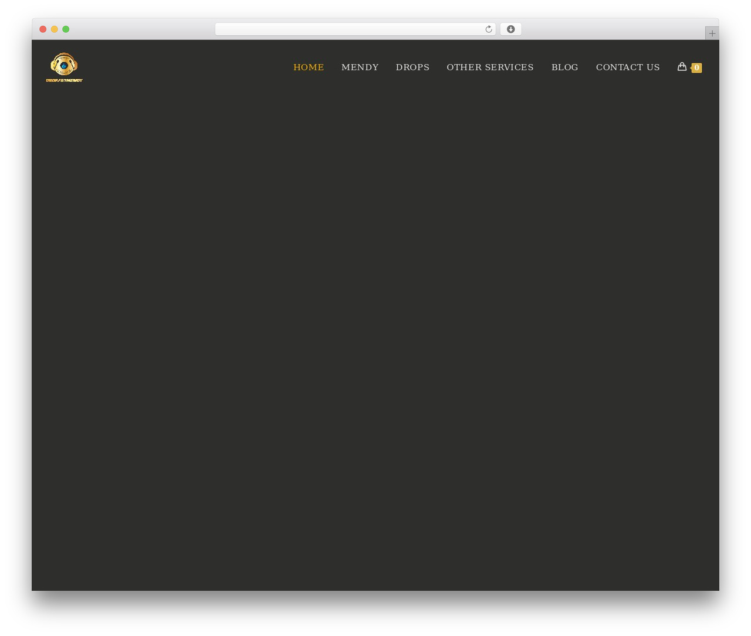
Task: Visit the Blog page link
Action: pyautogui.click(x=564, y=67)
